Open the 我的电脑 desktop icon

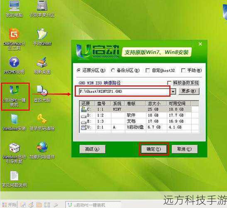14,9
